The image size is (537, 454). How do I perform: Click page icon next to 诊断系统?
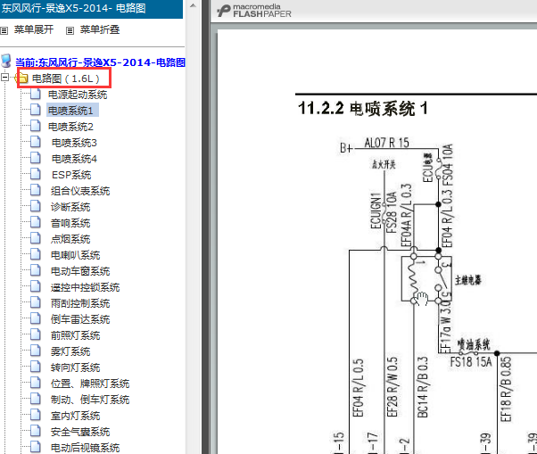(x=36, y=206)
